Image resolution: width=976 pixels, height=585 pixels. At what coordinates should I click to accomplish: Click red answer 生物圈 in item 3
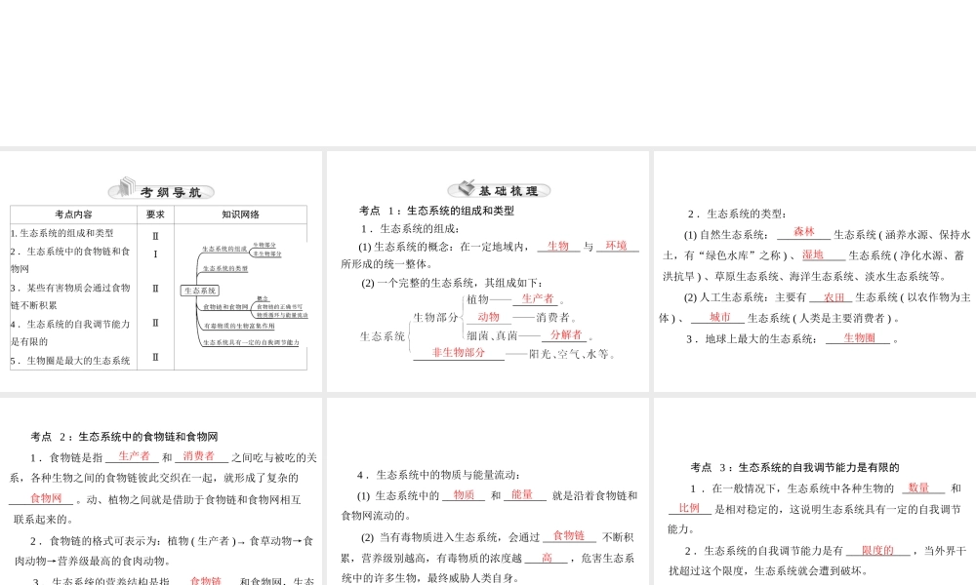click(860, 337)
